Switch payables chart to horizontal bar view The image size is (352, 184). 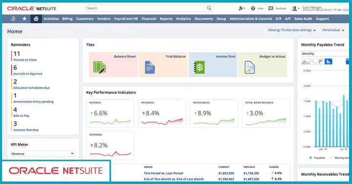321,61
